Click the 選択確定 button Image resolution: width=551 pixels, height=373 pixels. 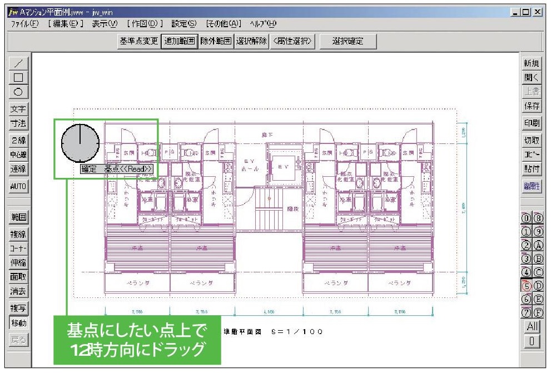coord(348,41)
